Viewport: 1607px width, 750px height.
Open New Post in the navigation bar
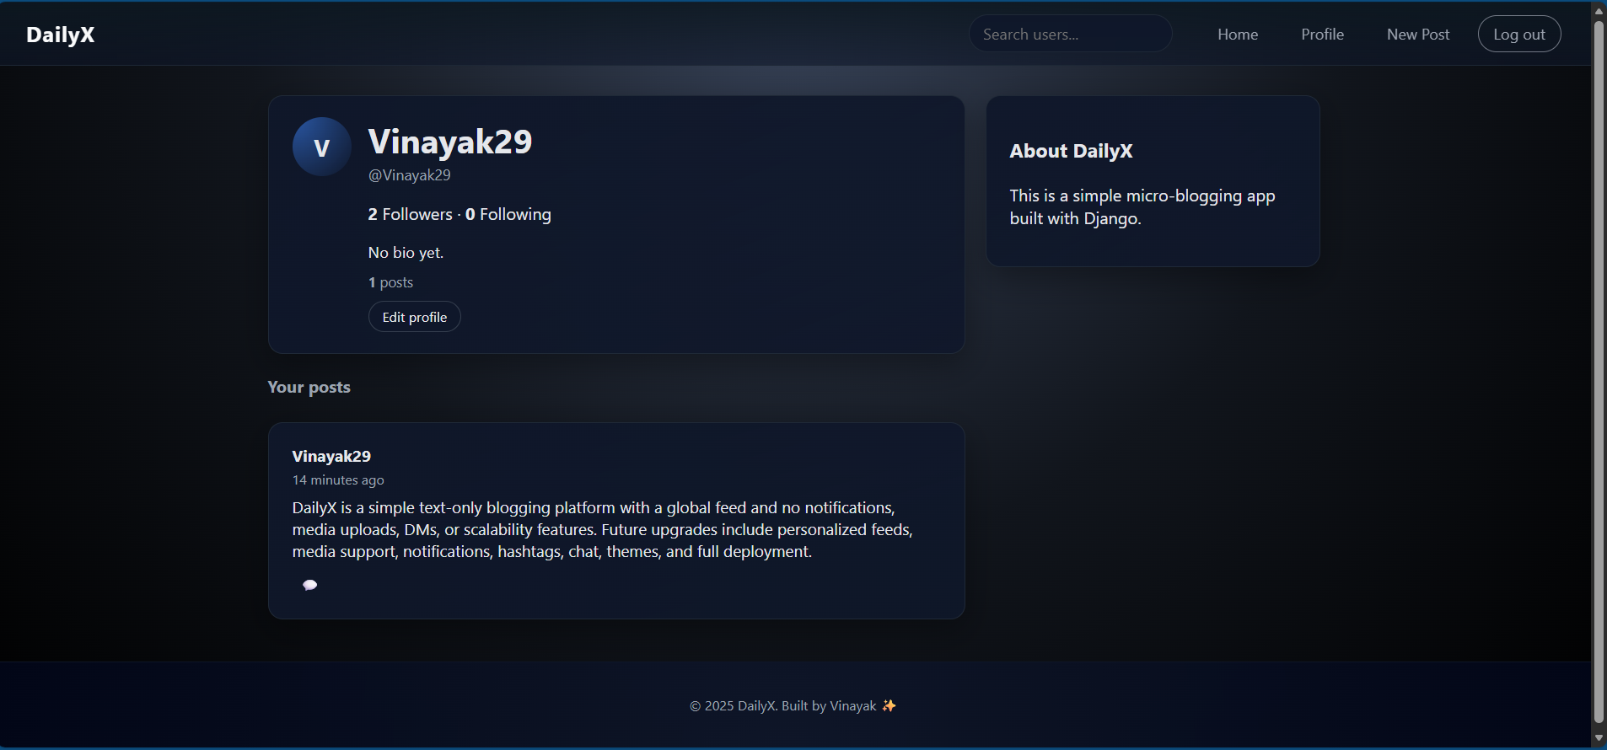tap(1418, 35)
